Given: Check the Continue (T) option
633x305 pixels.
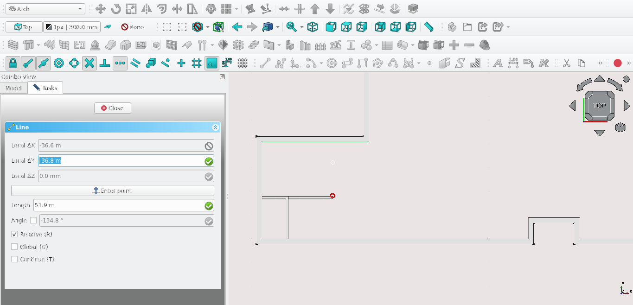Looking at the screenshot, I should [14, 260].
